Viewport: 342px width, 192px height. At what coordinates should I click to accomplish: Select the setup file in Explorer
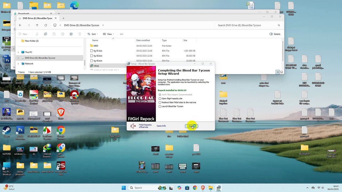tap(96, 66)
